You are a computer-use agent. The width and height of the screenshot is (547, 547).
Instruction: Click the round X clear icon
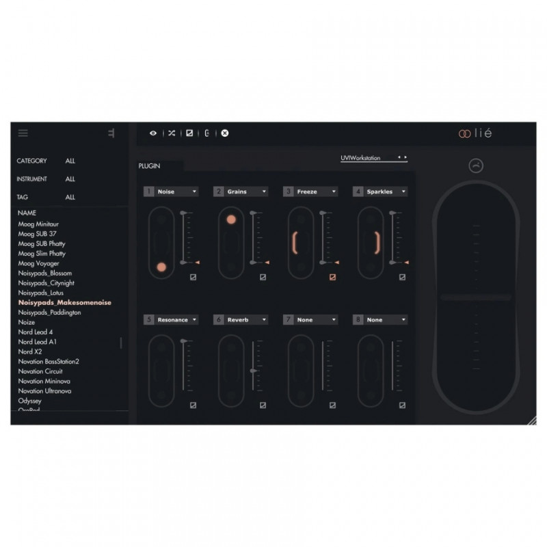click(x=225, y=133)
